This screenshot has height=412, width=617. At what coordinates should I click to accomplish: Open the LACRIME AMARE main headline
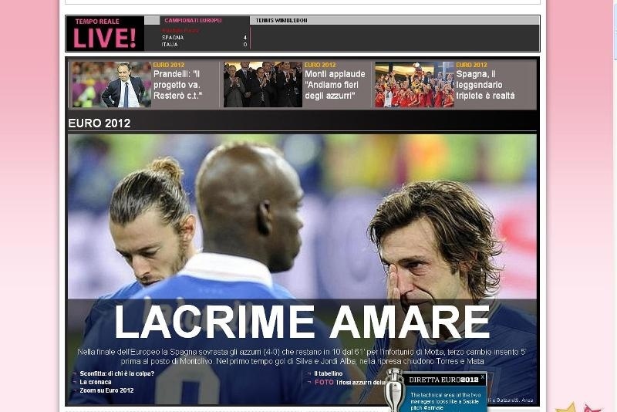pyautogui.click(x=302, y=322)
